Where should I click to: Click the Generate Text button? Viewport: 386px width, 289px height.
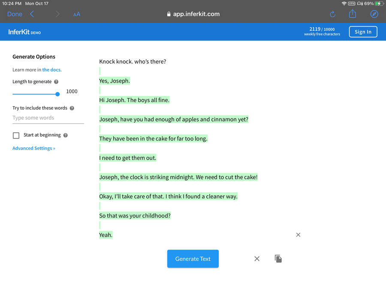[193, 259]
